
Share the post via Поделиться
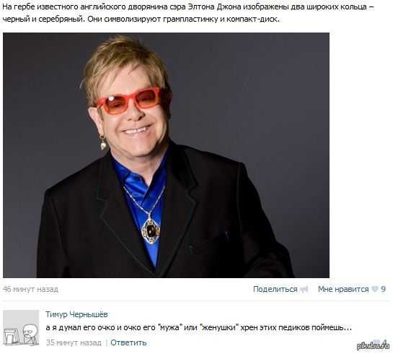click(x=275, y=289)
